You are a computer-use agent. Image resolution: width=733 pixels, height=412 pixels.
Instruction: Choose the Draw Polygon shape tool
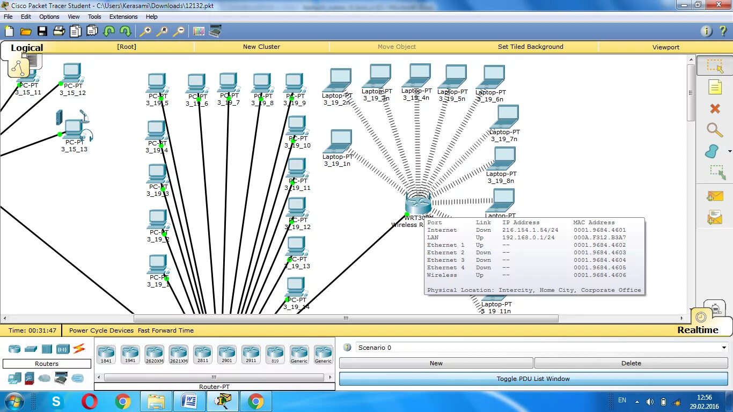click(712, 151)
